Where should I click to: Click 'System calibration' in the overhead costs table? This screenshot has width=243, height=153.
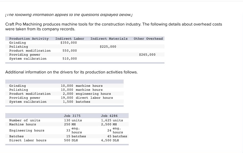tap(28, 59)
